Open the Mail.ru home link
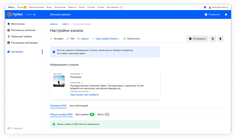This screenshot has width=236, height=139. pyautogui.click(x=11, y=7)
